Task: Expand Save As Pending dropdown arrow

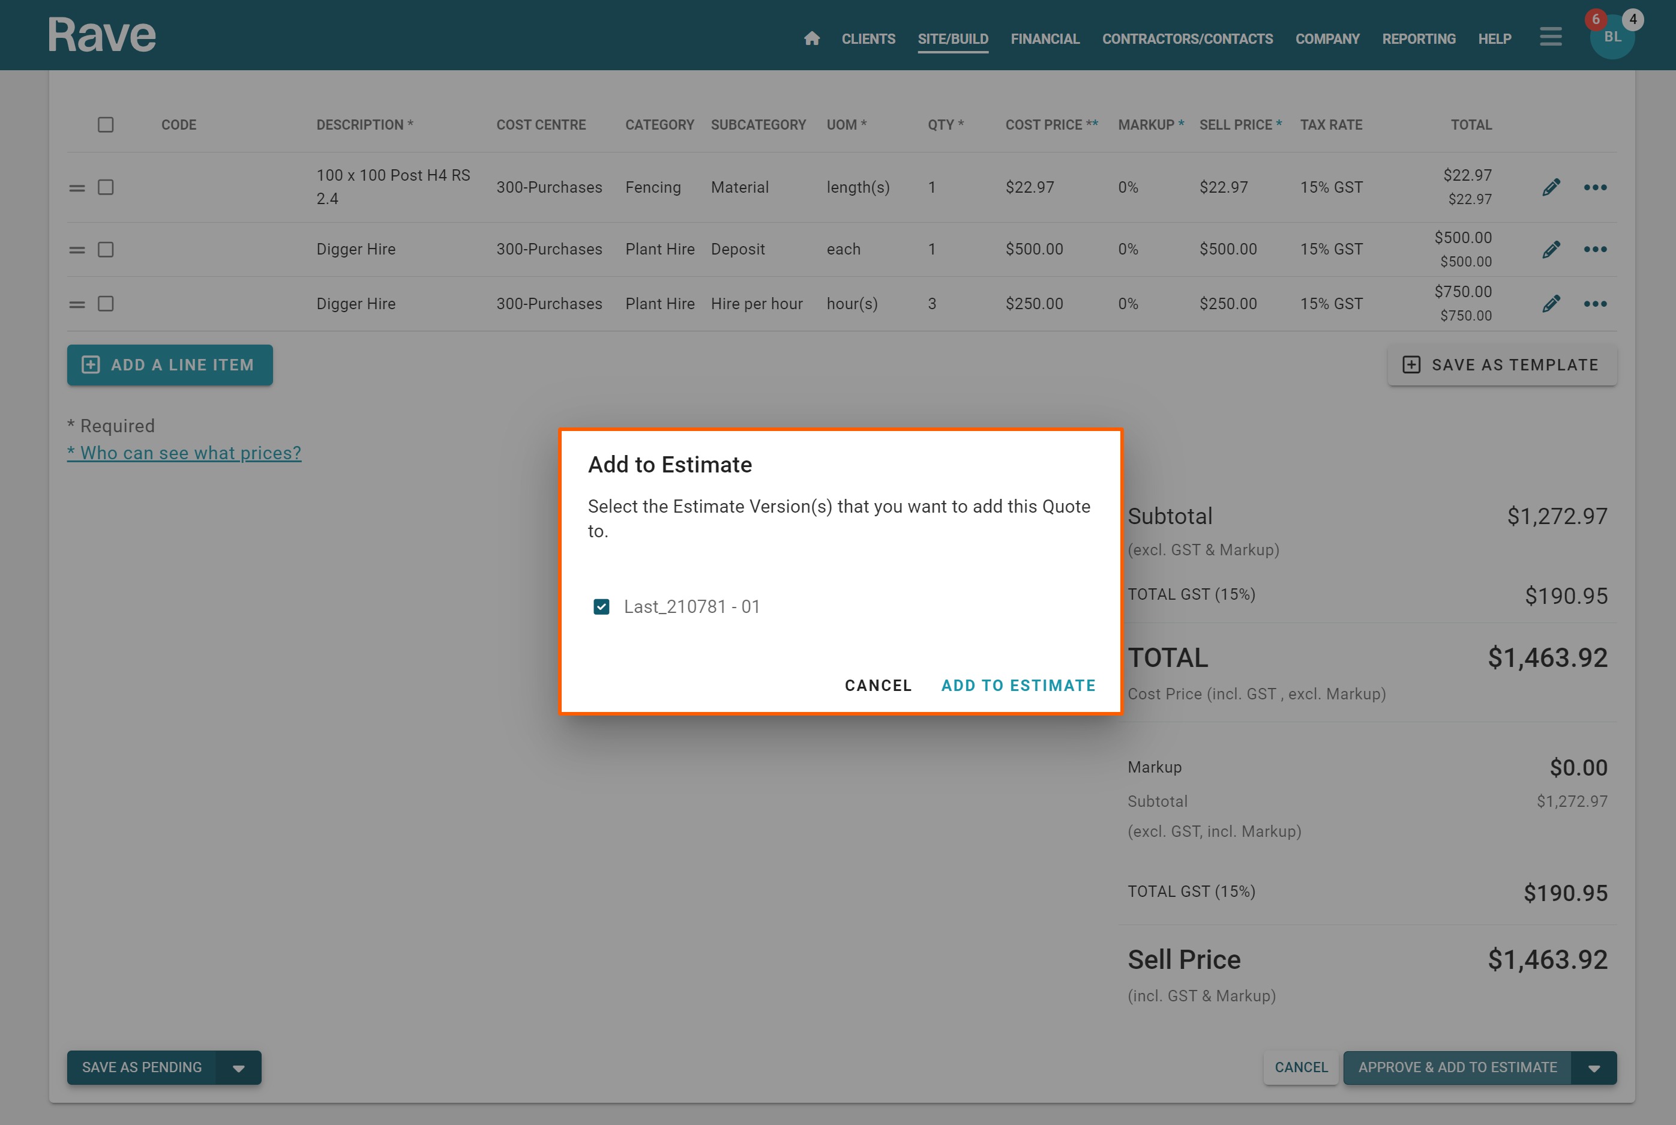Action: coord(239,1067)
